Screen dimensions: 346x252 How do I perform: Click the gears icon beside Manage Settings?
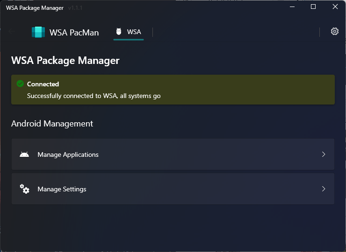click(x=24, y=189)
